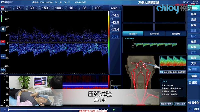Screen dimensions: 200x112
Task: Minimize the app with 最小化 button
Action: tap(193, 102)
